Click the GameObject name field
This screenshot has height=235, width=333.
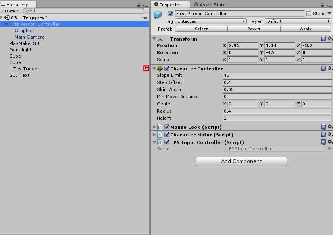(240, 14)
